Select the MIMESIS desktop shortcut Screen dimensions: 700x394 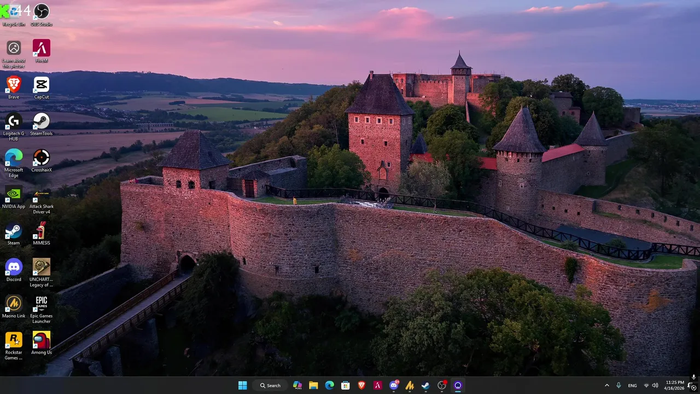pos(41,234)
